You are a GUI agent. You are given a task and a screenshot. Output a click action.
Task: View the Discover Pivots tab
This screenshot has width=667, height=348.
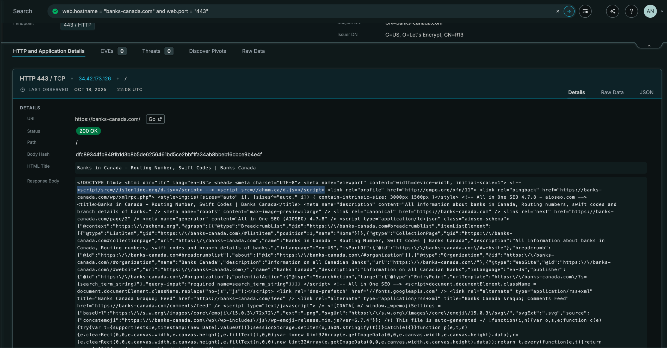point(208,51)
